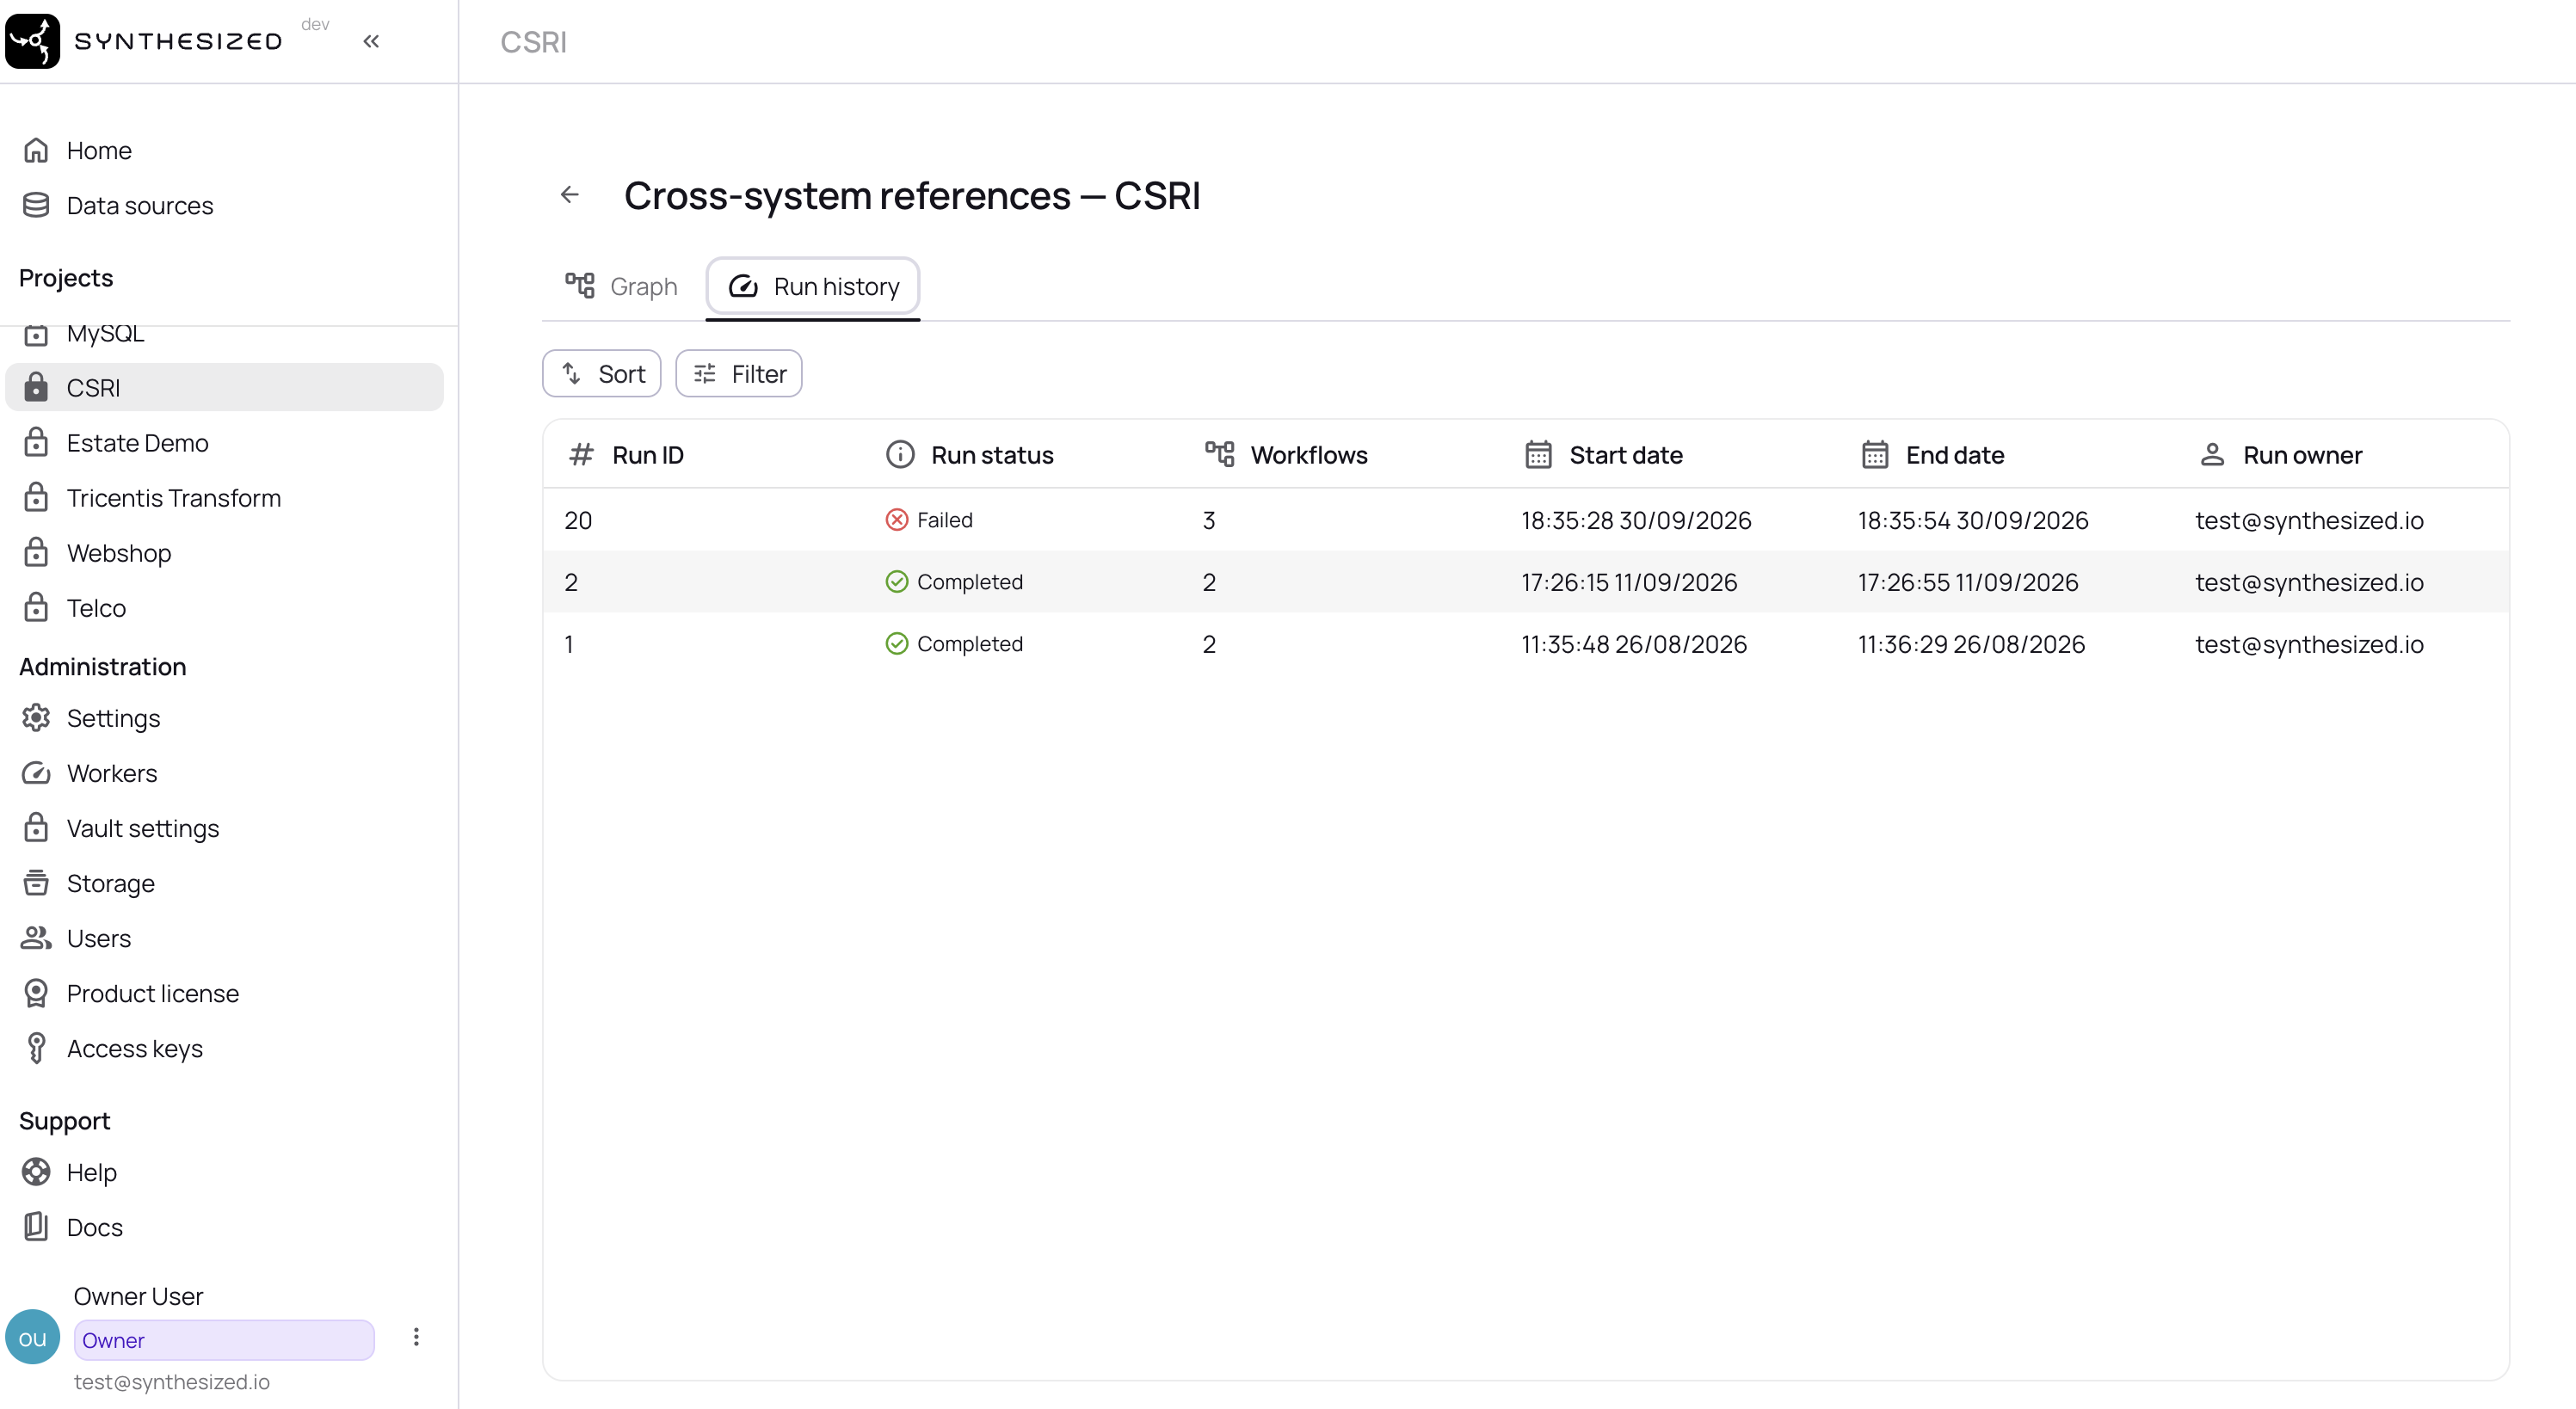Select the Run history tab
Image resolution: width=2576 pixels, height=1409 pixels.
813,286
